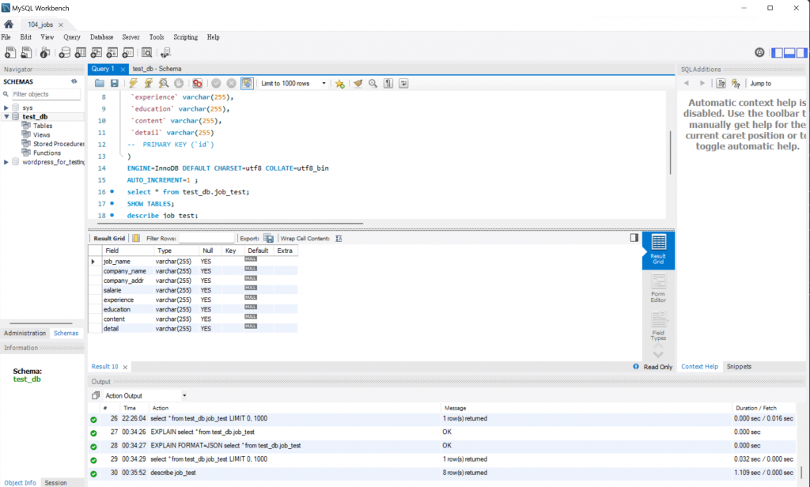This screenshot has height=487, width=810.
Task: Open the Snippets tab
Action: pyautogui.click(x=739, y=366)
